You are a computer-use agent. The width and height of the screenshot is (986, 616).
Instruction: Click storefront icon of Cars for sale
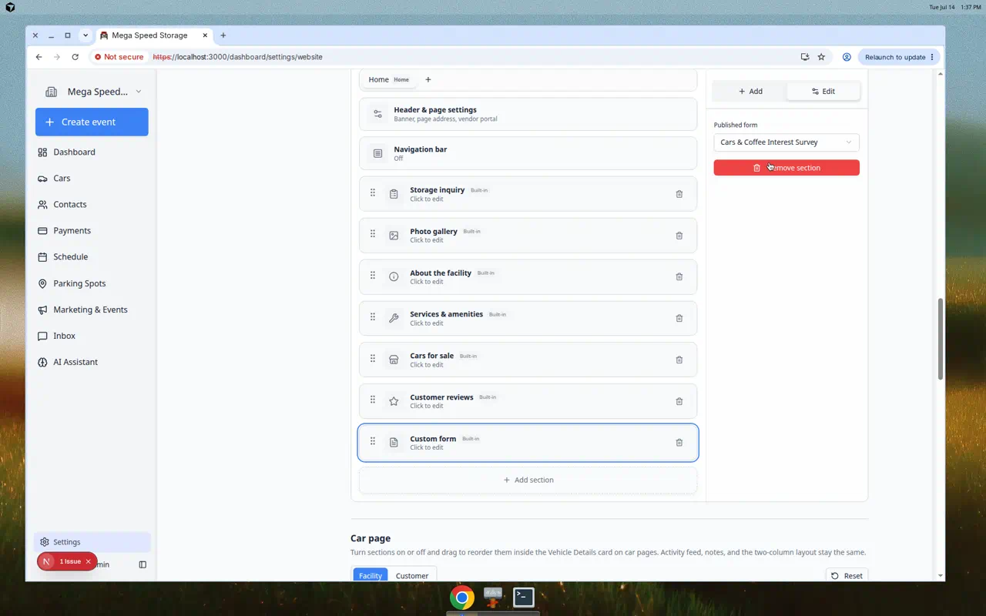click(x=394, y=360)
